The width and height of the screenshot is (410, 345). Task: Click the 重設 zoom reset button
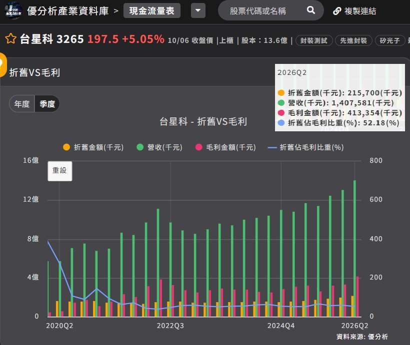60,171
